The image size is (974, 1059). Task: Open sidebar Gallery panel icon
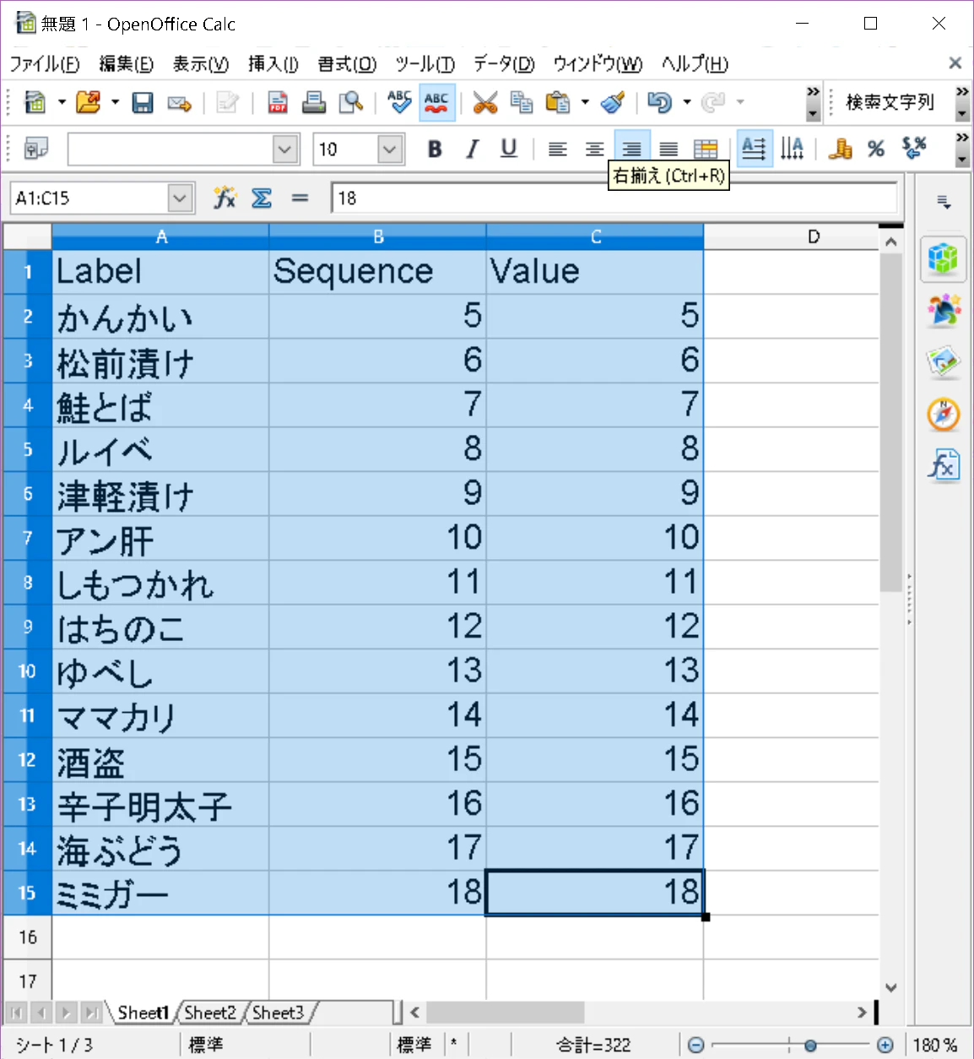click(x=944, y=362)
